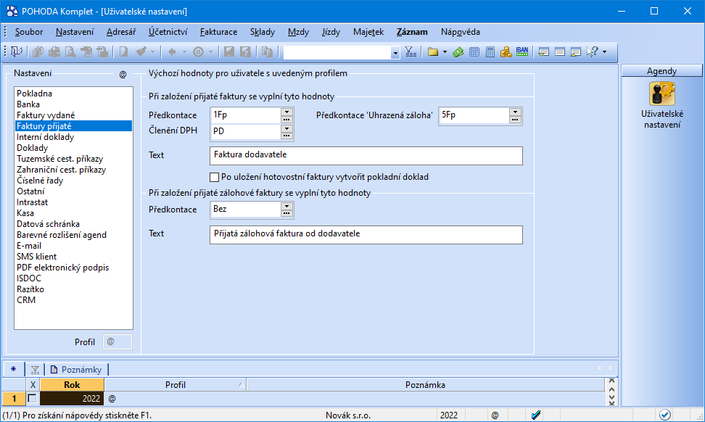
Task: Click the green money tag toolbar icon
Action: [x=458, y=51]
